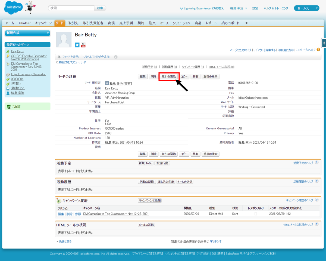This screenshot has width=326, height=261.
Task: Click the help icon for キャンペーン履歴のヘルプ
Action: 316,200
